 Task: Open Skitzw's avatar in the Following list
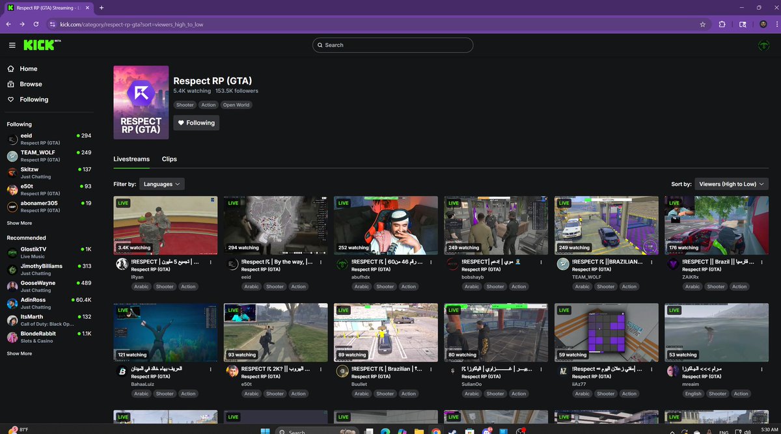tap(12, 172)
